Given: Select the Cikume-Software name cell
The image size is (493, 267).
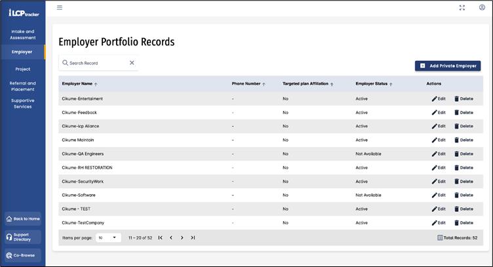Looking at the screenshot, I should pos(79,195).
